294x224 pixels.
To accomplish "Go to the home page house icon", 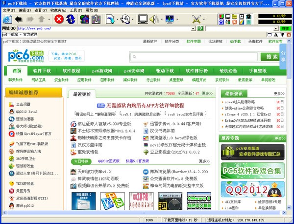I will pyautogui.click(x=85, y=19).
